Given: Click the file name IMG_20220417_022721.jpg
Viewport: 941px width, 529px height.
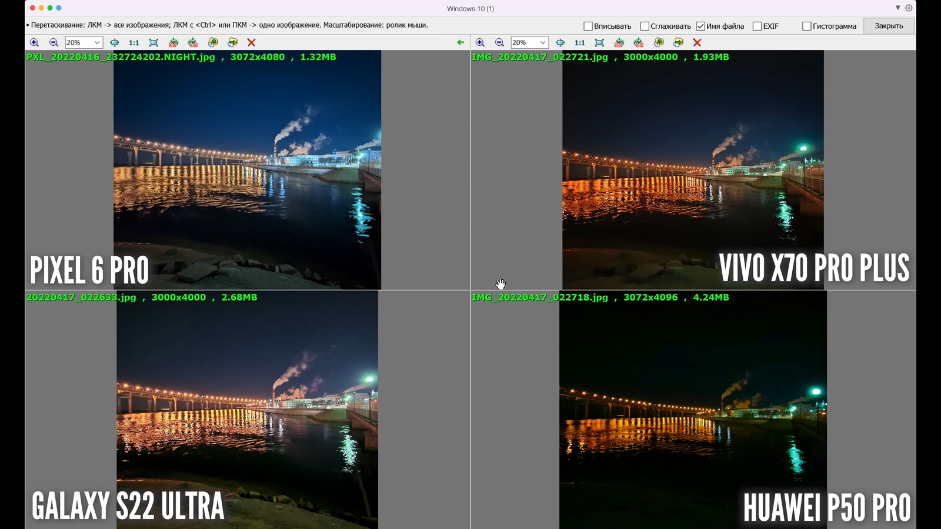Looking at the screenshot, I should tap(540, 57).
